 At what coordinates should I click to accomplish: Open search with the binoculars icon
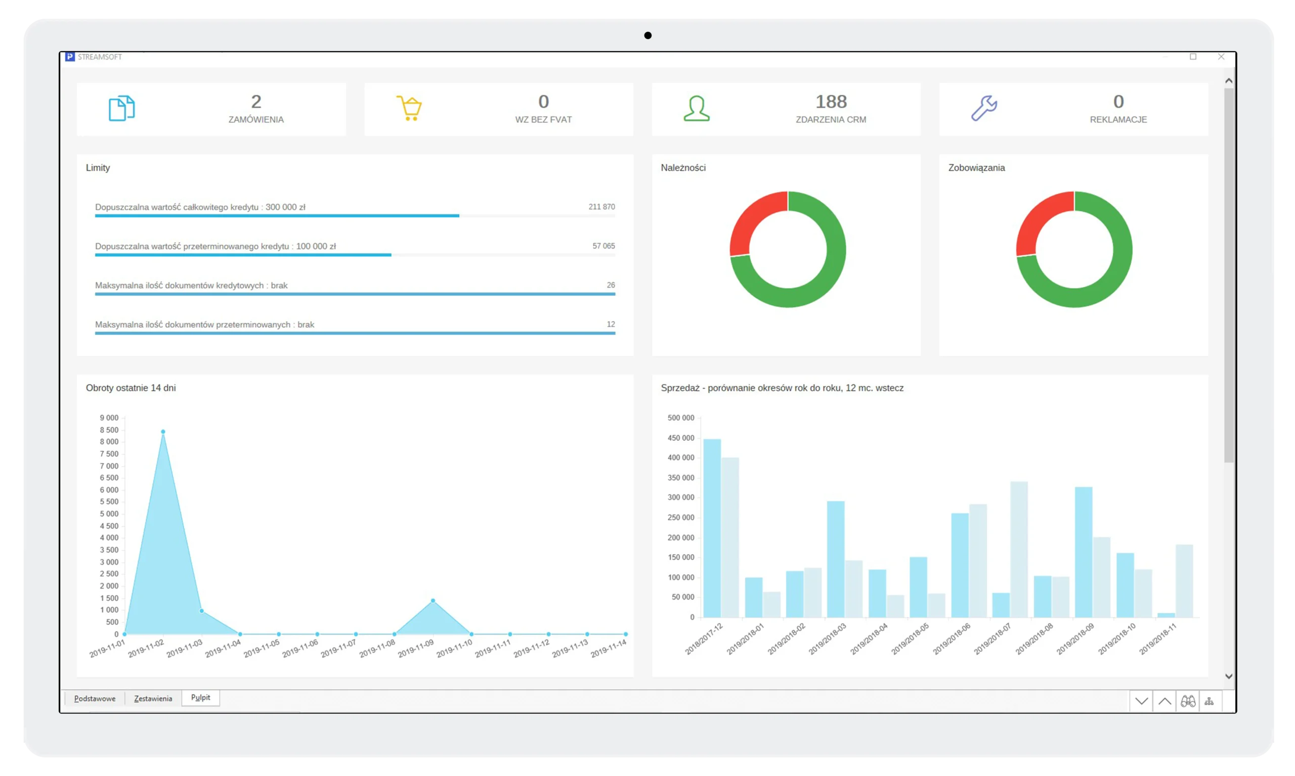pyautogui.click(x=1188, y=701)
